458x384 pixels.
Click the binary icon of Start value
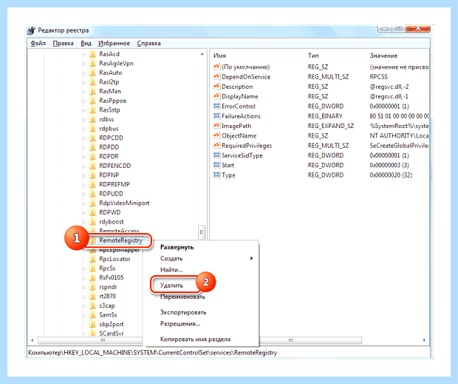pos(216,165)
